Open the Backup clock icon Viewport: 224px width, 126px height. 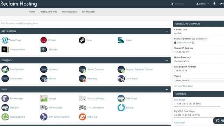tap(121, 107)
